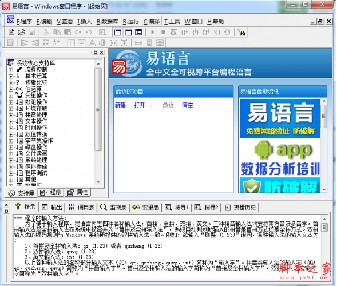
Task: Click the Paste clipboard toolbar icon
Action: [x=68, y=32]
